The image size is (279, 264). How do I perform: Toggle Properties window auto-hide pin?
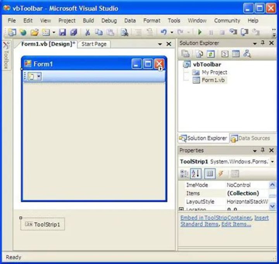pyautogui.click(x=263, y=150)
